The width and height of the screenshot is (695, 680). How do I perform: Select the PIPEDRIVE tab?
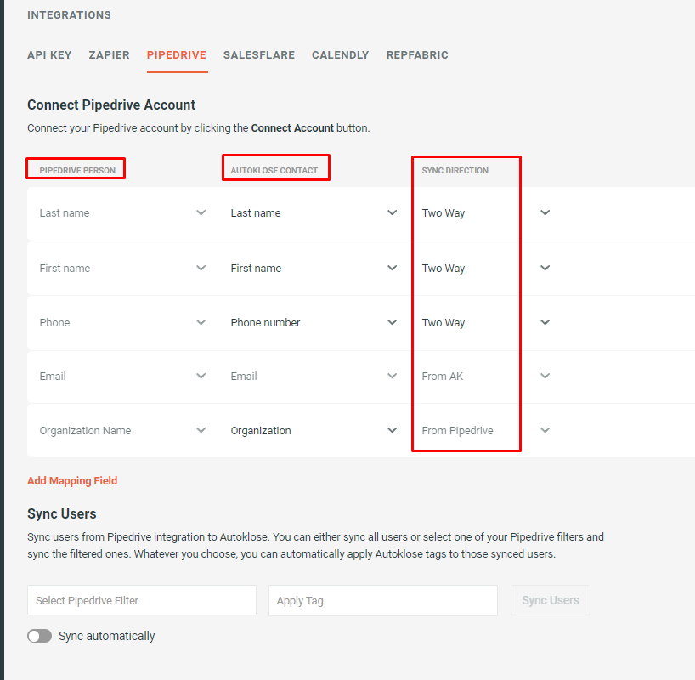[177, 55]
